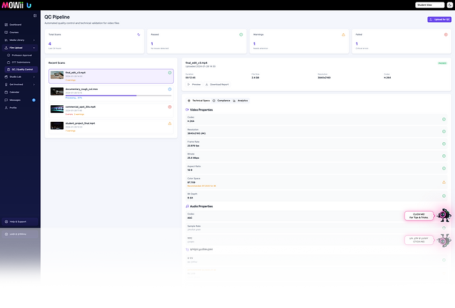Click the green check icon on Passed card
The height and width of the screenshot is (308, 455).
pos(241,34)
